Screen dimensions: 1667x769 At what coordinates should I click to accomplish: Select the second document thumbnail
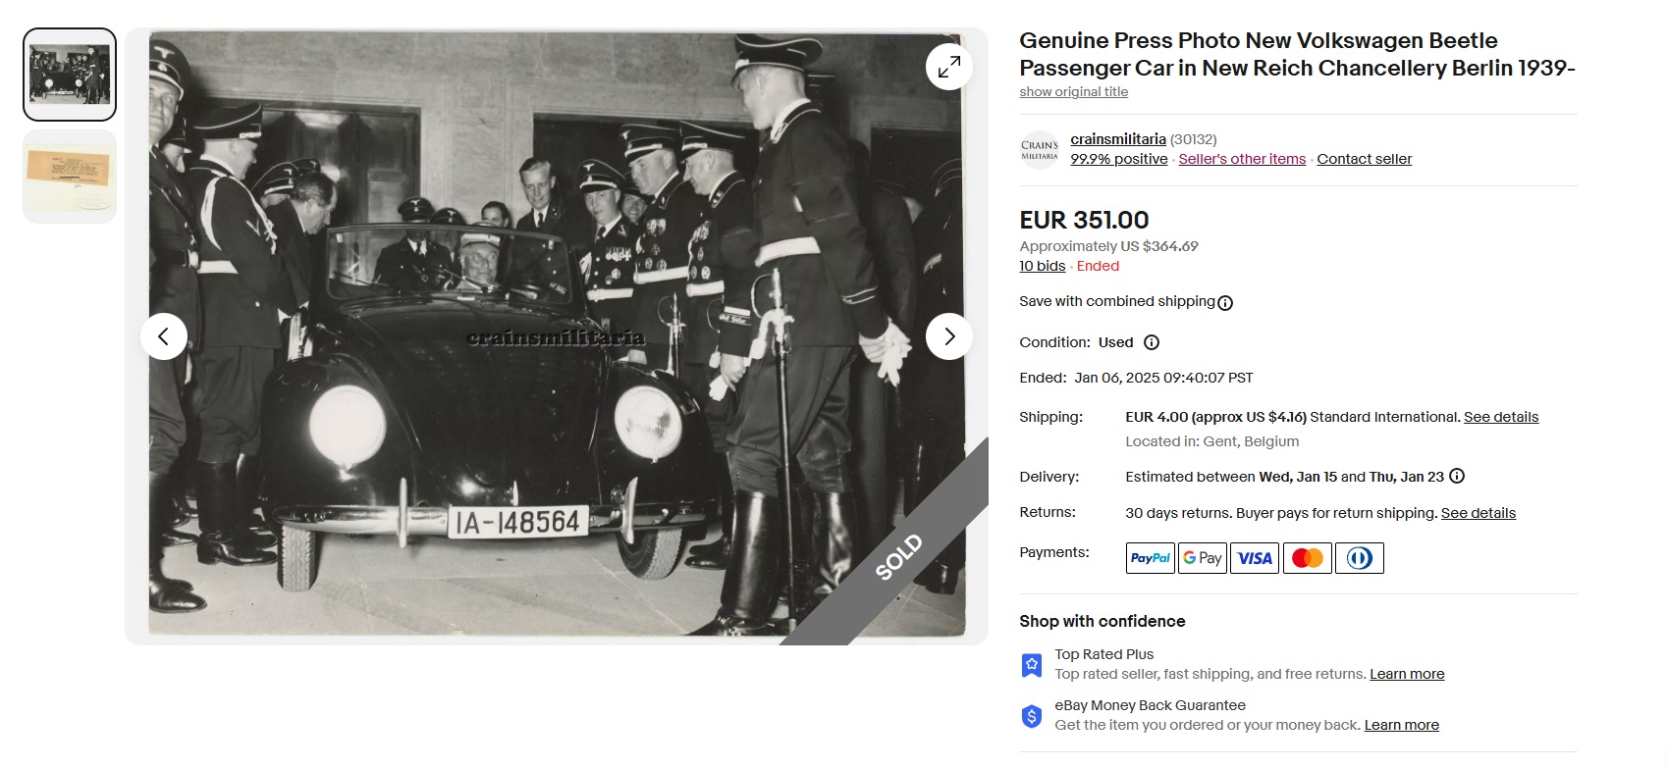[x=70, y=177]
